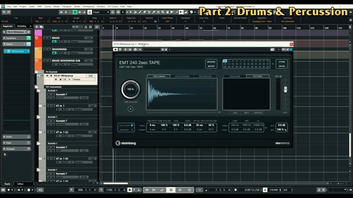Click the horizontal timeline scrollbar
The width and height of the screenshot is (353, 198).
115,183
